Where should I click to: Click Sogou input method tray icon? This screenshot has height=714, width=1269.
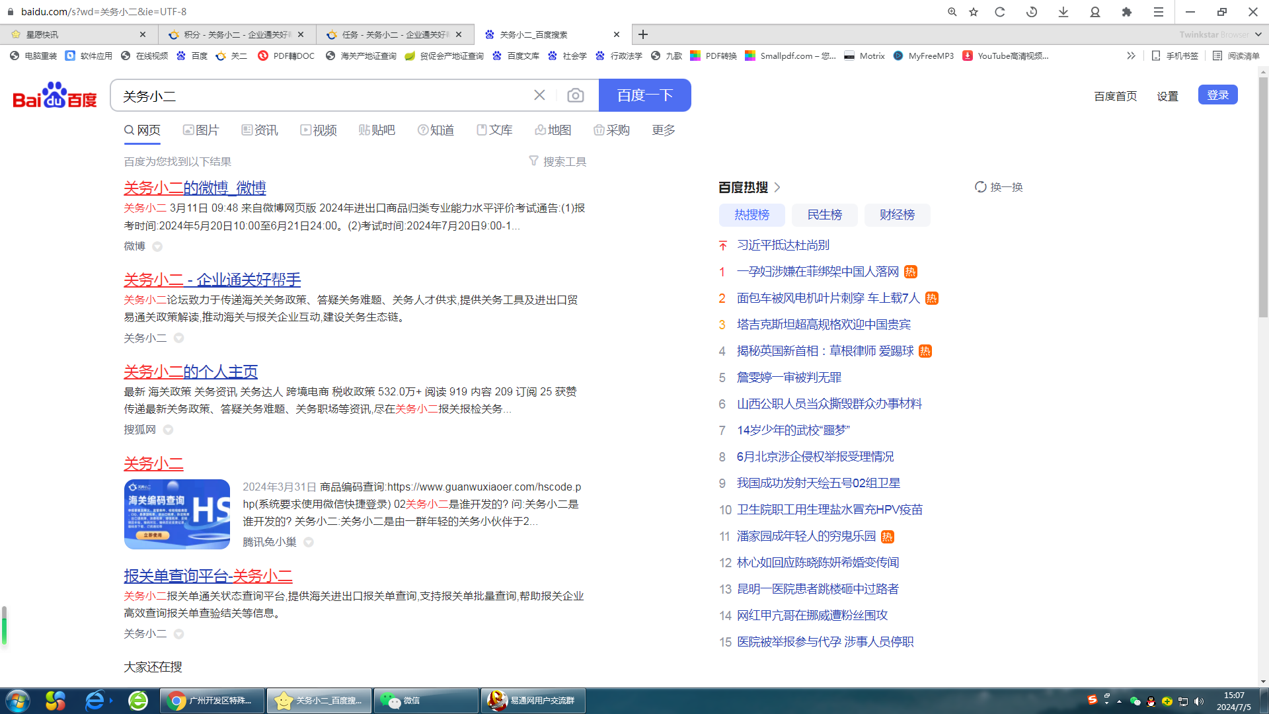1092,699
